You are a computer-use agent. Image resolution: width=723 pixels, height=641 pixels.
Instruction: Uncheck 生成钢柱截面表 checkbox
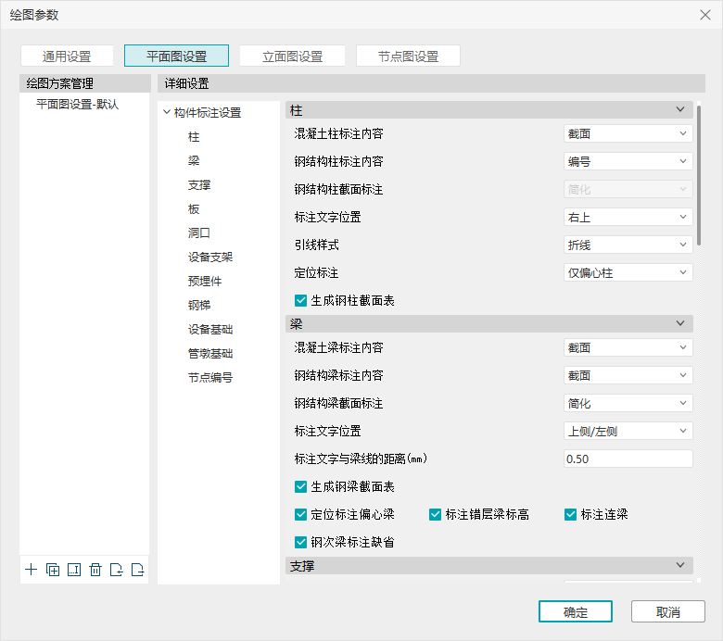click(300, 300)
